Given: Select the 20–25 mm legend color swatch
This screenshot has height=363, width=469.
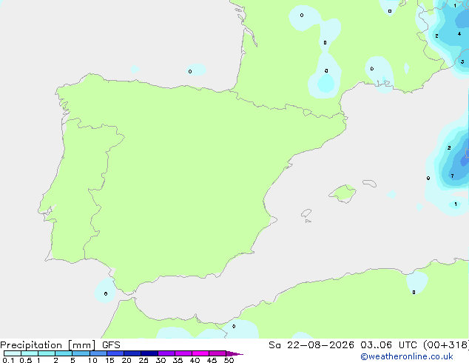Looking at the screenshot, I should (x=132, y=353).
